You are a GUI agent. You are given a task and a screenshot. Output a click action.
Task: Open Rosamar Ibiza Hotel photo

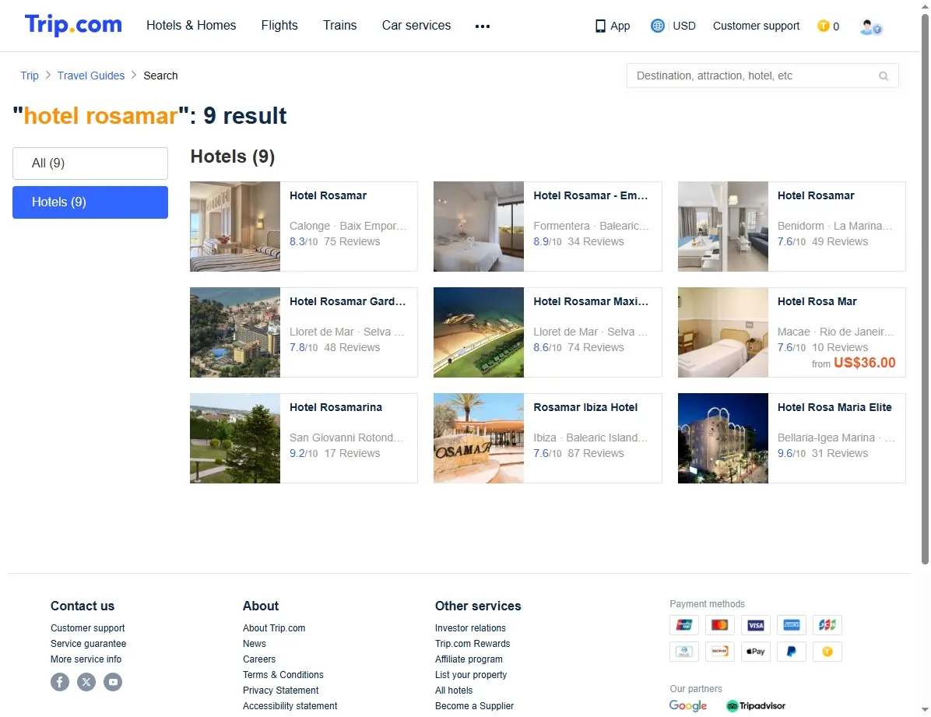pos(479,438)
